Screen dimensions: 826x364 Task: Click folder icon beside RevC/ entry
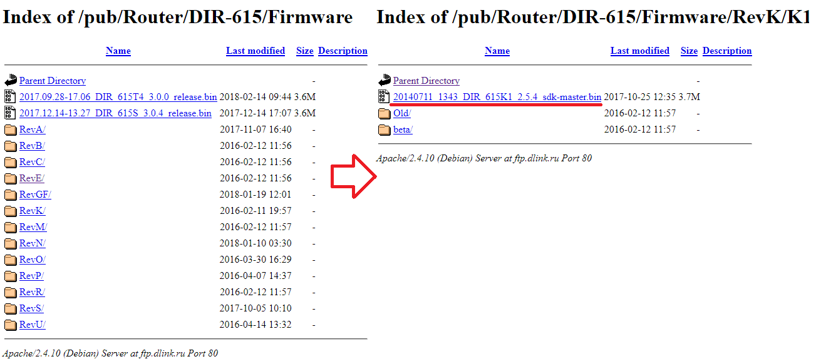click(10, 163)
